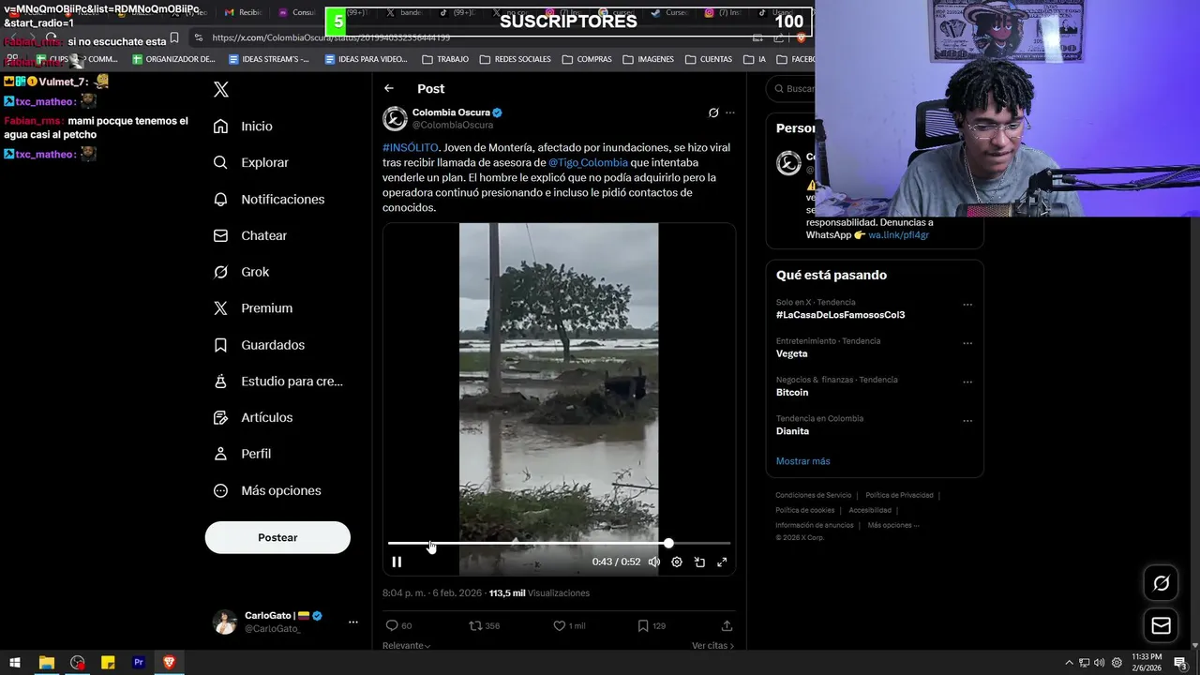Click the X logo in sidebar
The width and height of the screenshot is (1200, 675).
point(221,90)
